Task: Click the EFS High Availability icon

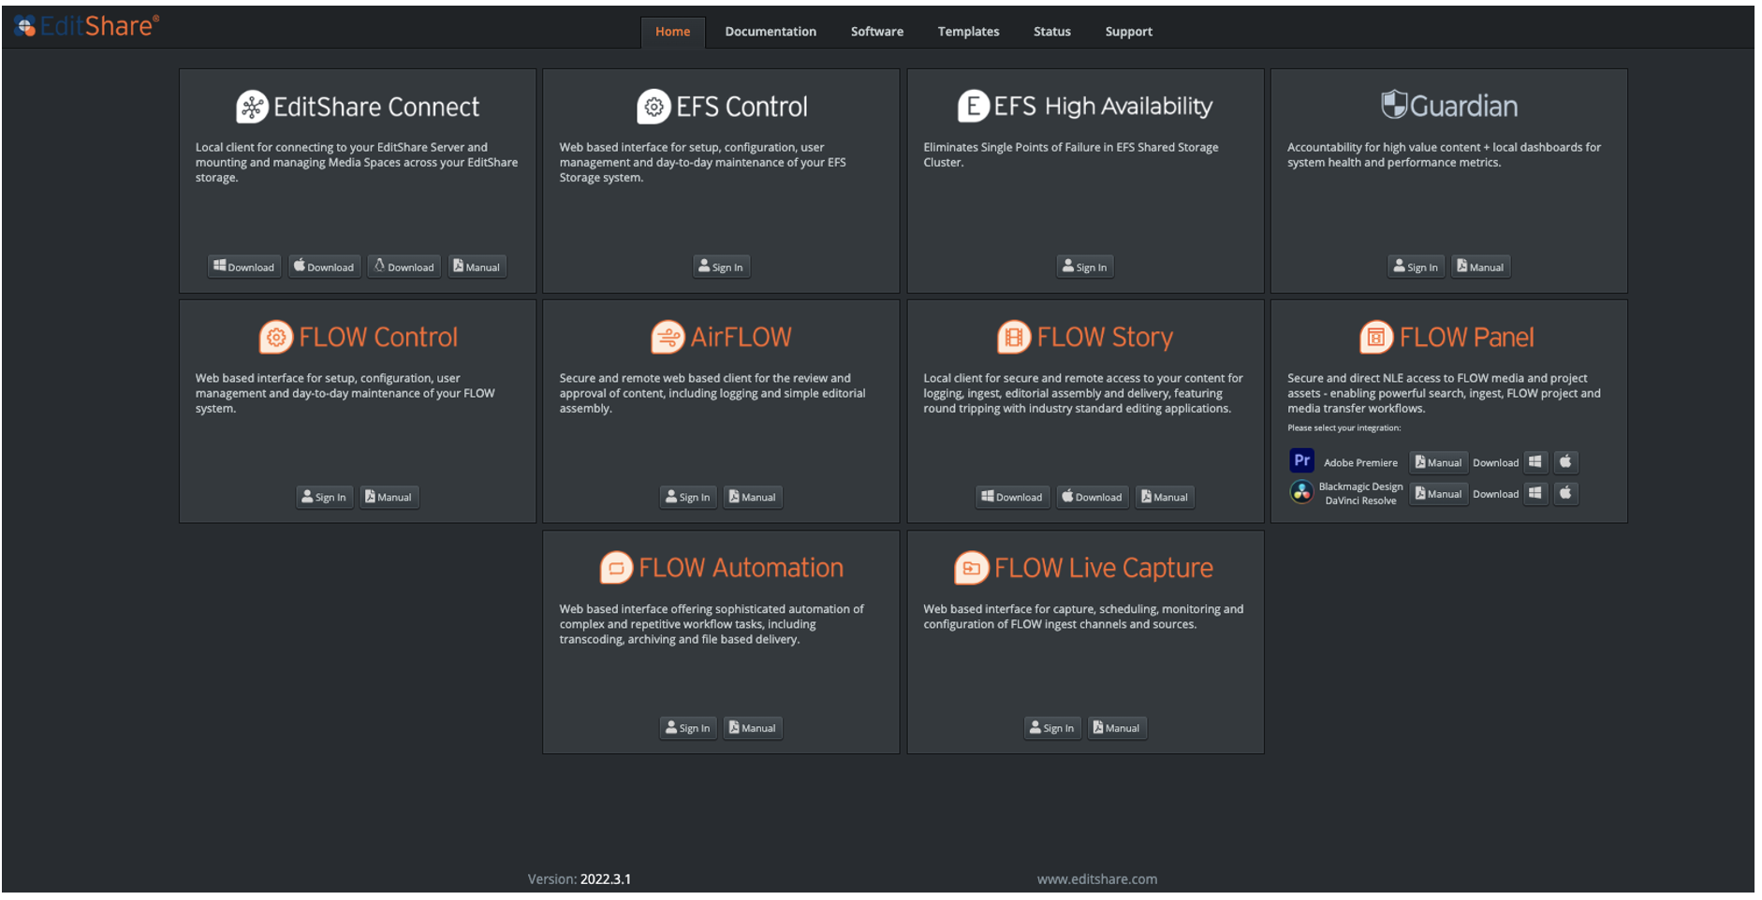Action: [x=974, y=106]
